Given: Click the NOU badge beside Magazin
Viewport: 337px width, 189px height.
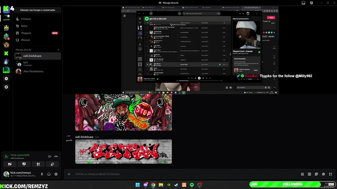Looking at the screenshot, I should [x=55, y=33].
